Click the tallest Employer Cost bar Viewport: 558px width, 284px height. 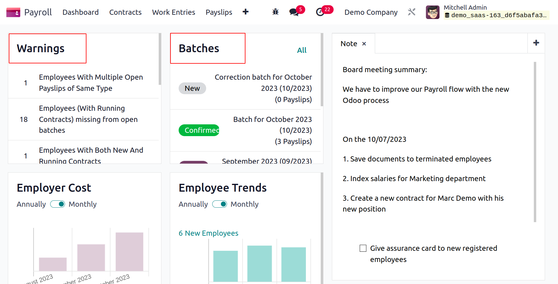(x=129, y=252)
